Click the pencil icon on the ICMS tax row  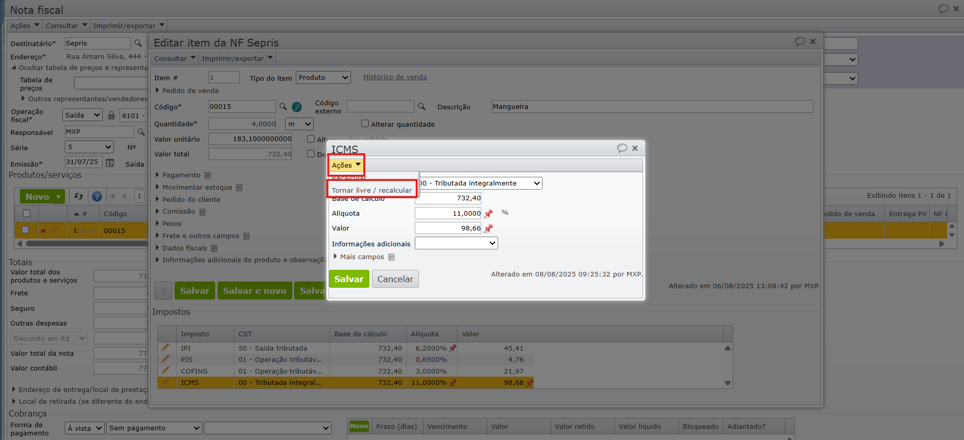pyautogui.click(x=166, y=382)
